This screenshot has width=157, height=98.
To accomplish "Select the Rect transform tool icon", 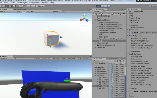I will pyautogui.click(x=21, y=6).
